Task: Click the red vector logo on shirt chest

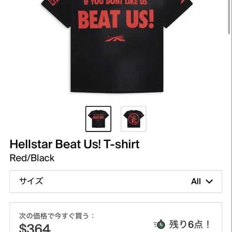Action: (x=115, y=38)
